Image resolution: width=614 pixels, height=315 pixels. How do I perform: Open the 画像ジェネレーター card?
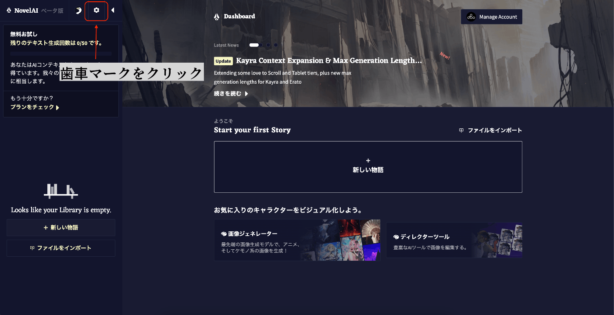point(297,240)
